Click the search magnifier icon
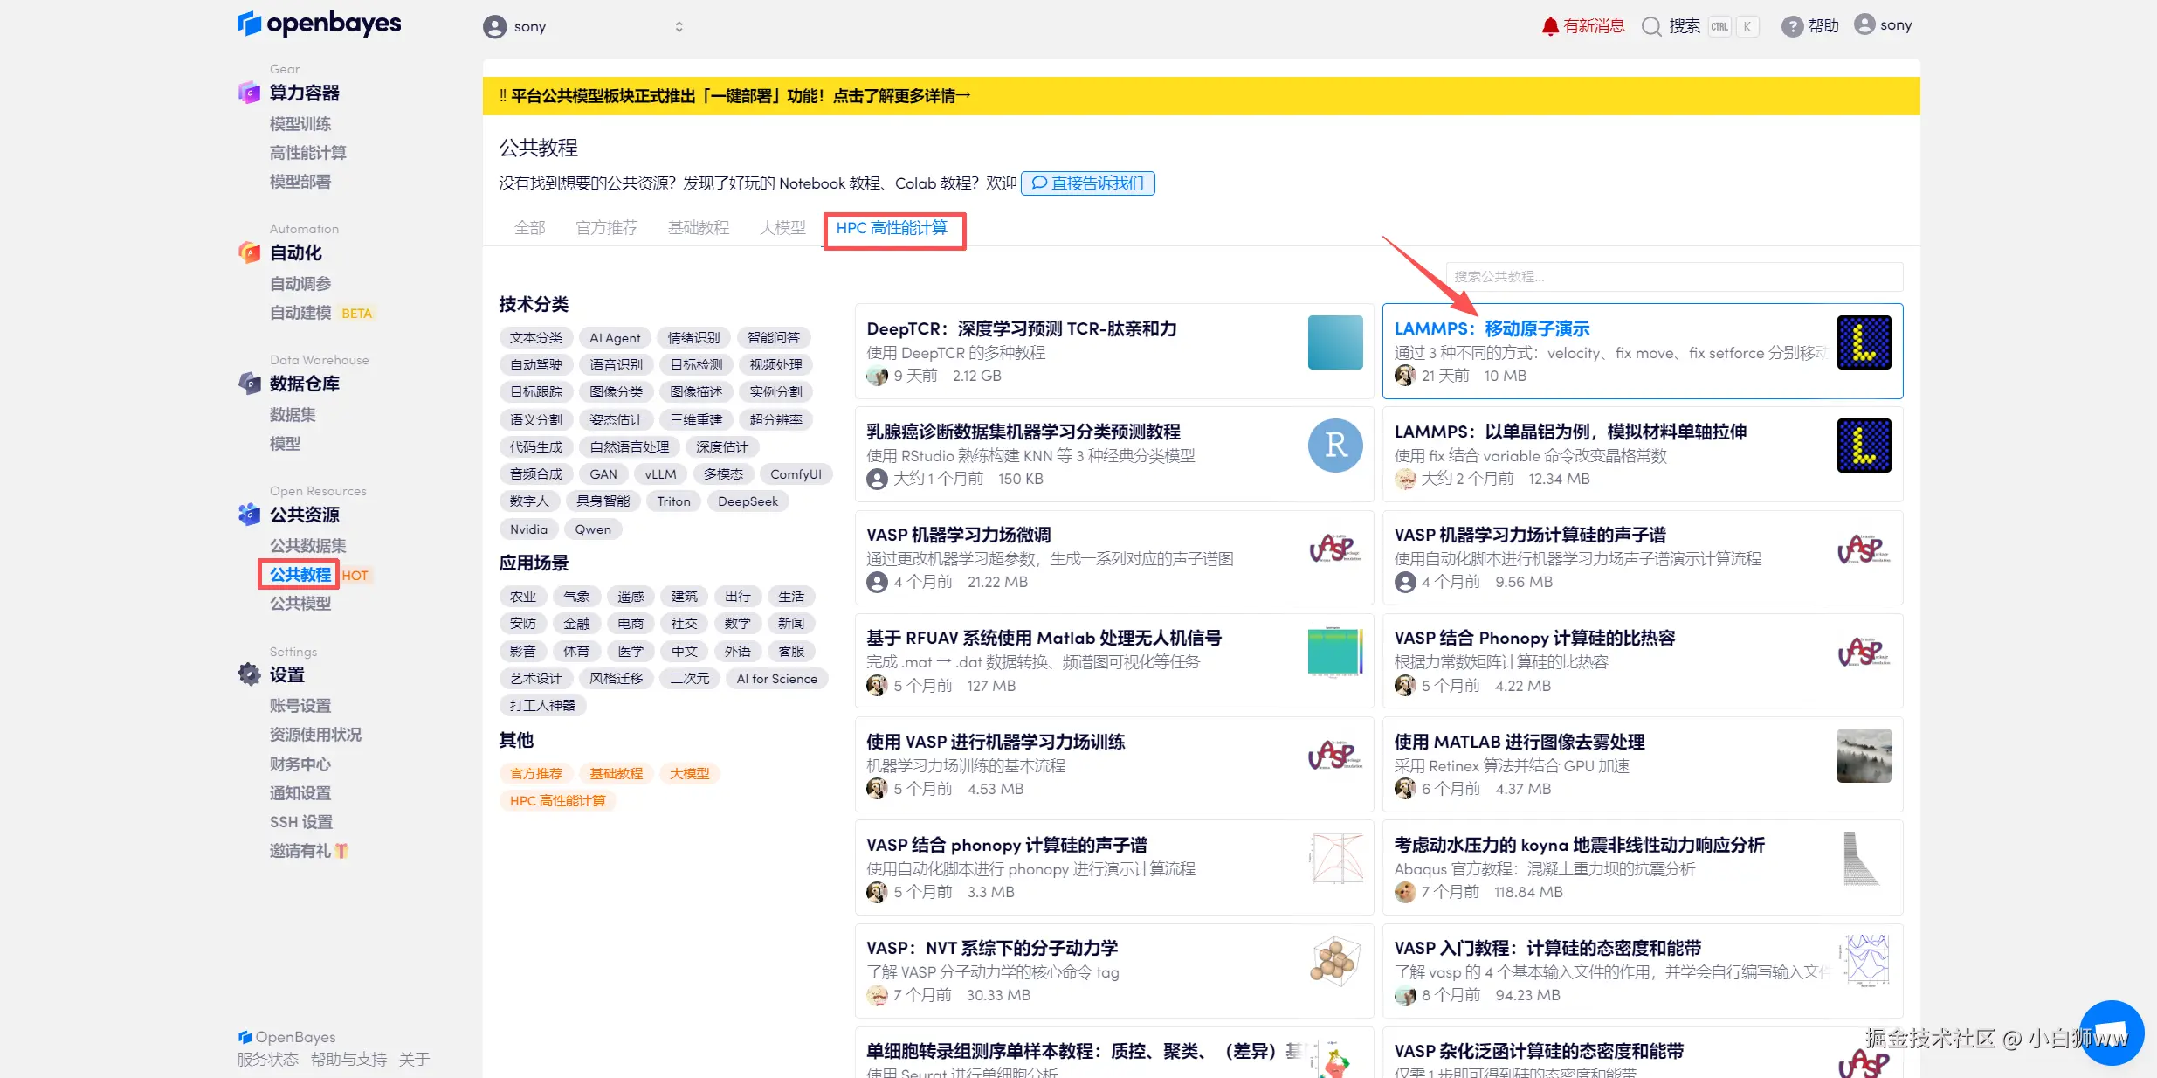Image resolution: width=2157 pixels, height=1078 pixels. [1650, 26]
